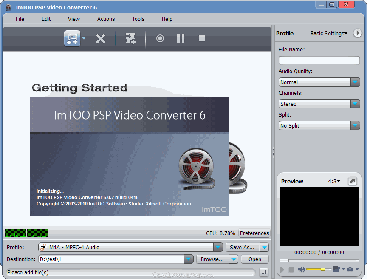The image size is (367, 279).
Task: Open the View menu
Action: [74, 19]
